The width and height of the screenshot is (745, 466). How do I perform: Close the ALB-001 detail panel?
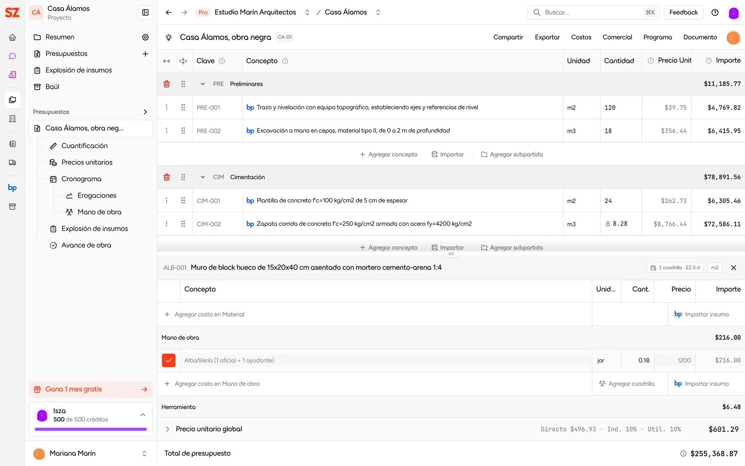click(x=733, y=268)
